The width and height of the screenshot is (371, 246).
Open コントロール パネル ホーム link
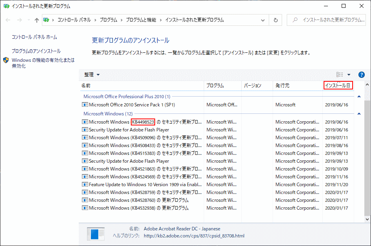(x=34, y=37)
